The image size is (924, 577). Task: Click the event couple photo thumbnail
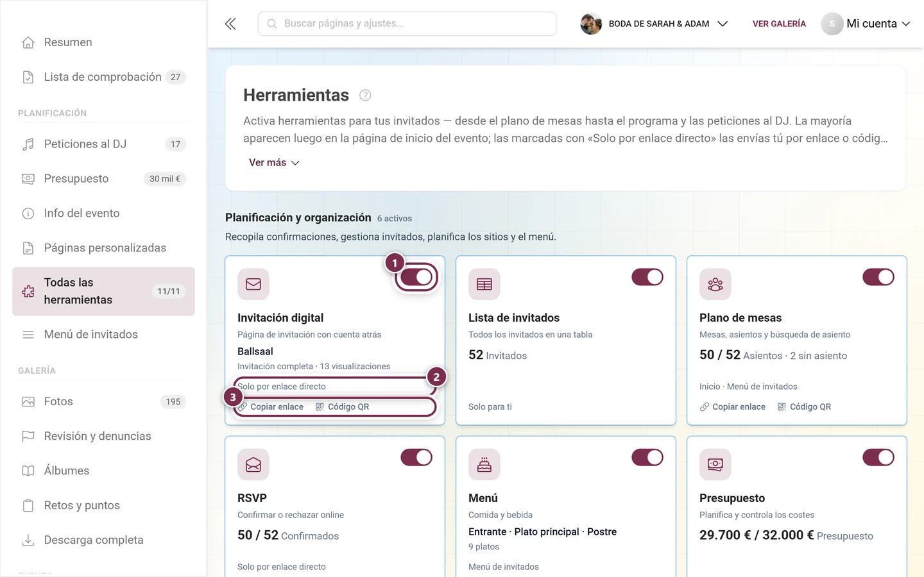pos(591,24)
